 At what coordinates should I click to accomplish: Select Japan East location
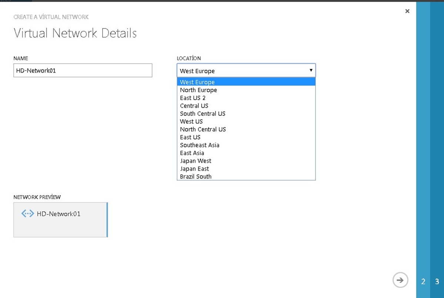click(x=246, y=169)
